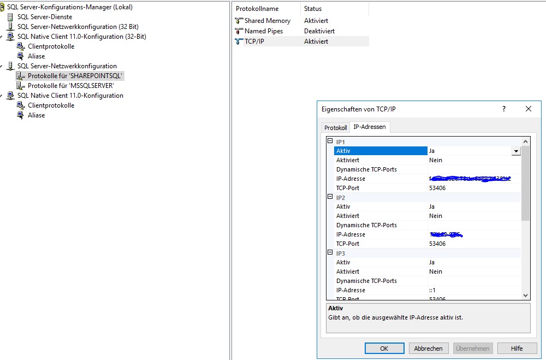
Task: Click the Dynamische TCP-Ports field under IP3
Action: coord(474,281)
